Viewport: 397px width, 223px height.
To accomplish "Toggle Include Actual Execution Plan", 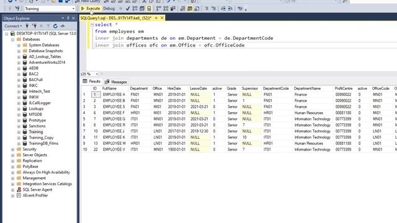I will pyautogui.click(x=159, y=9).
